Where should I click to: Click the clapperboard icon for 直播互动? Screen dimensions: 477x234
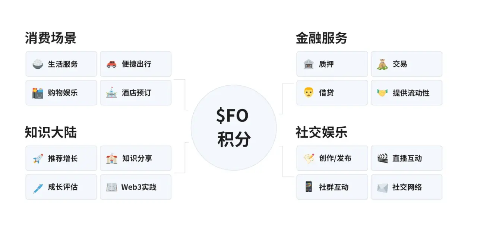click(x=382, y=158)
